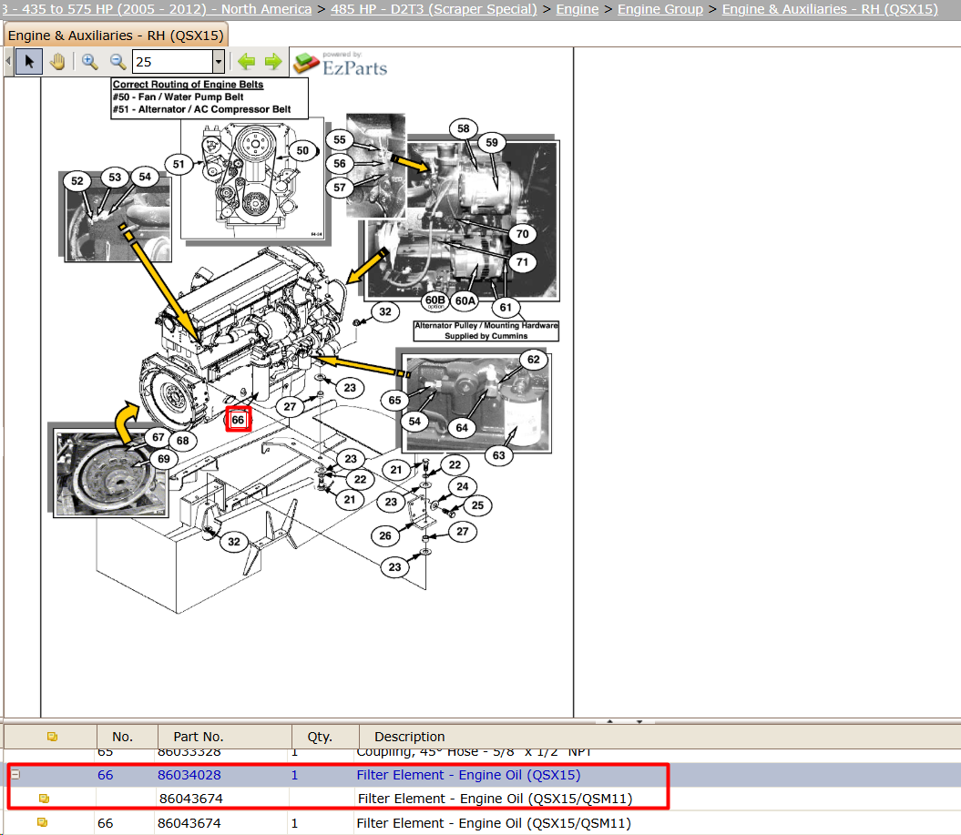The width and height of the screenshot is (961, 835).
Task: Click callout 26 mount bracket bubble
Action: (385, 536)
